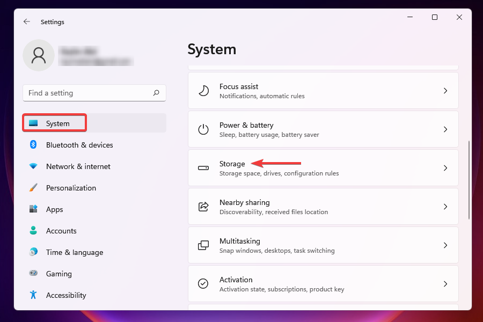This screenshot has height=322, width=483.
Task: Click the back arrow in Settings header
Action: [x=27, y=21]
